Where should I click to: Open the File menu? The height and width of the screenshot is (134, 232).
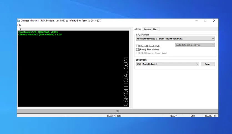click(x=19, y=25)
